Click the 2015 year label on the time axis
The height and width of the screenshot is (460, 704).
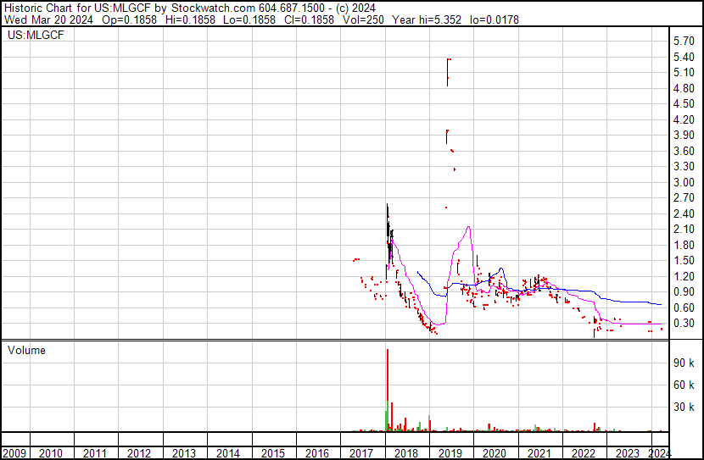pyautogui.click(x=273, y=453)
